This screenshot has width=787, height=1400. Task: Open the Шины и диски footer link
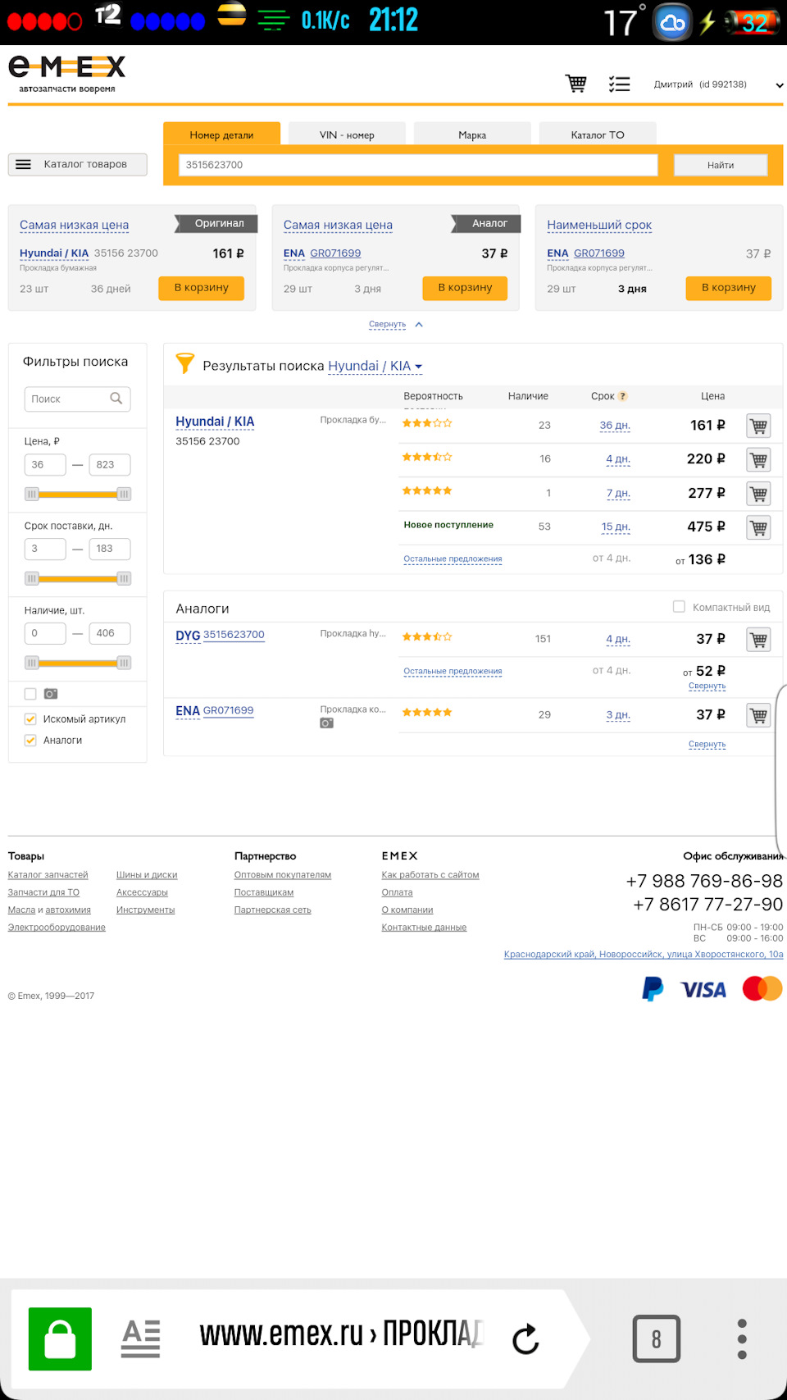[x=147, y=875]
